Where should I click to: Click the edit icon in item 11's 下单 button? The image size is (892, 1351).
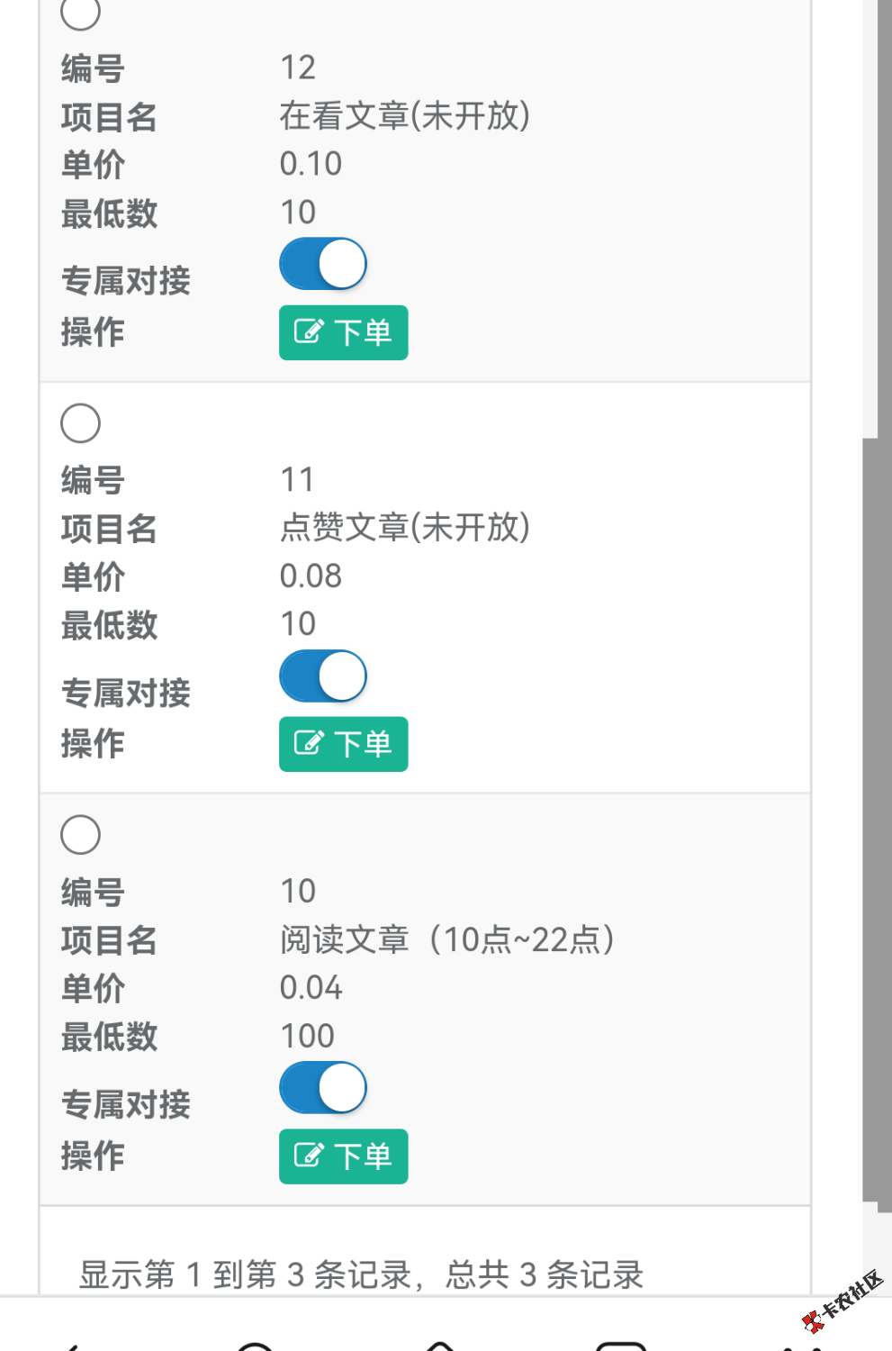(309, 743)
